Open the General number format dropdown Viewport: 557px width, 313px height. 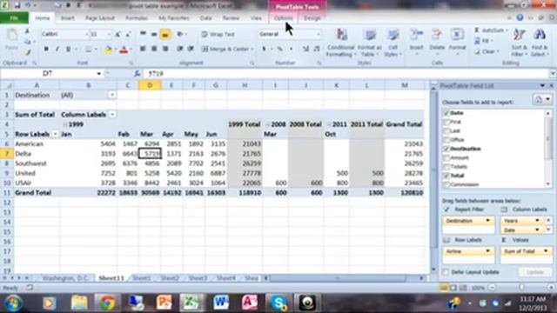tap(319, 34)
